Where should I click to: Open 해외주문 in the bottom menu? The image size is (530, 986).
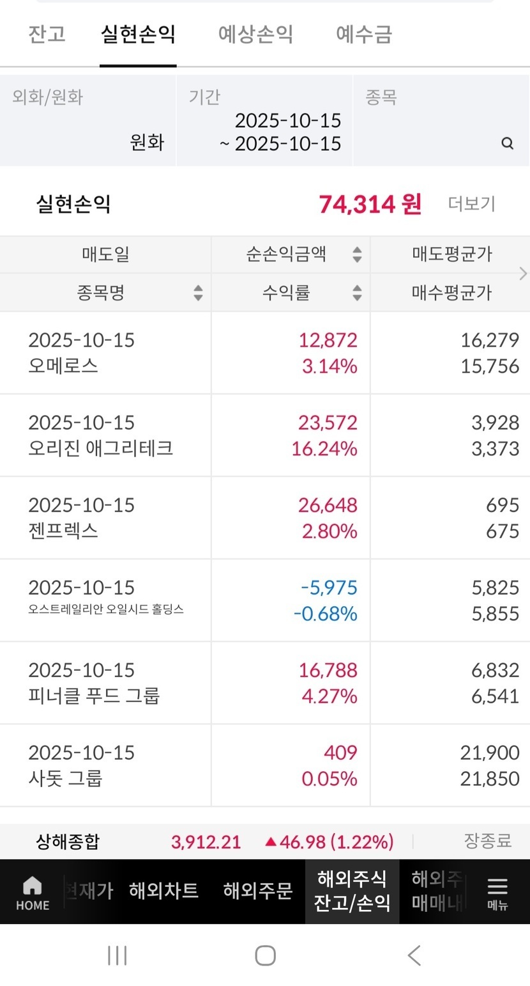click(x=258, y=890)
